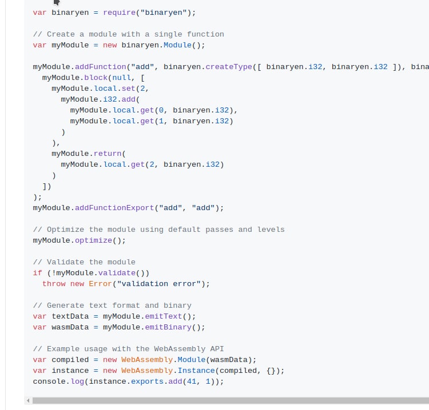
Task: Click the line 'myModule.local.get(0, binaryen.i32),'
Action: coord(154,110)
